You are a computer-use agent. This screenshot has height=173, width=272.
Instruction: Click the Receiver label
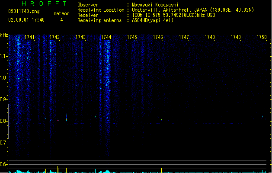(88, 15)
